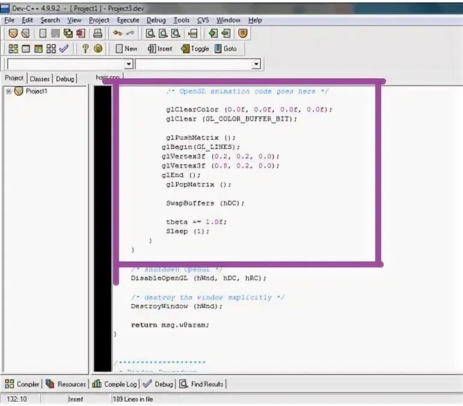Click the Insert mode status bar entry

75,399
